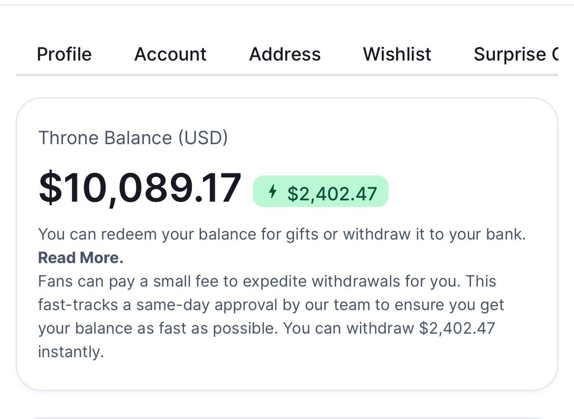Screen dimensions: 574x419
Task: Click the word "instantly." ending the paragraph
Action: (x=71, y=352)
